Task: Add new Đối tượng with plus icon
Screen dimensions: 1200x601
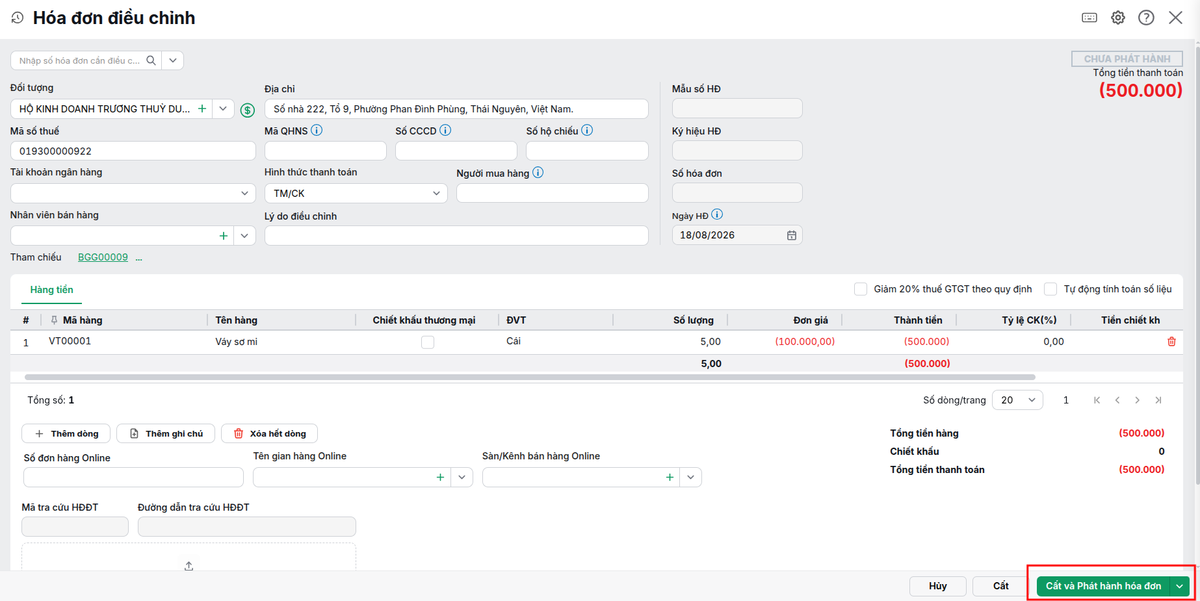Action: pyautogui.click(x=202, y=109)
